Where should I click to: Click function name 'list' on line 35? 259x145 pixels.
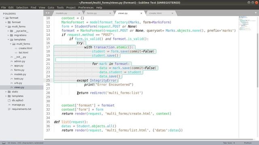[x=65, y=122]
